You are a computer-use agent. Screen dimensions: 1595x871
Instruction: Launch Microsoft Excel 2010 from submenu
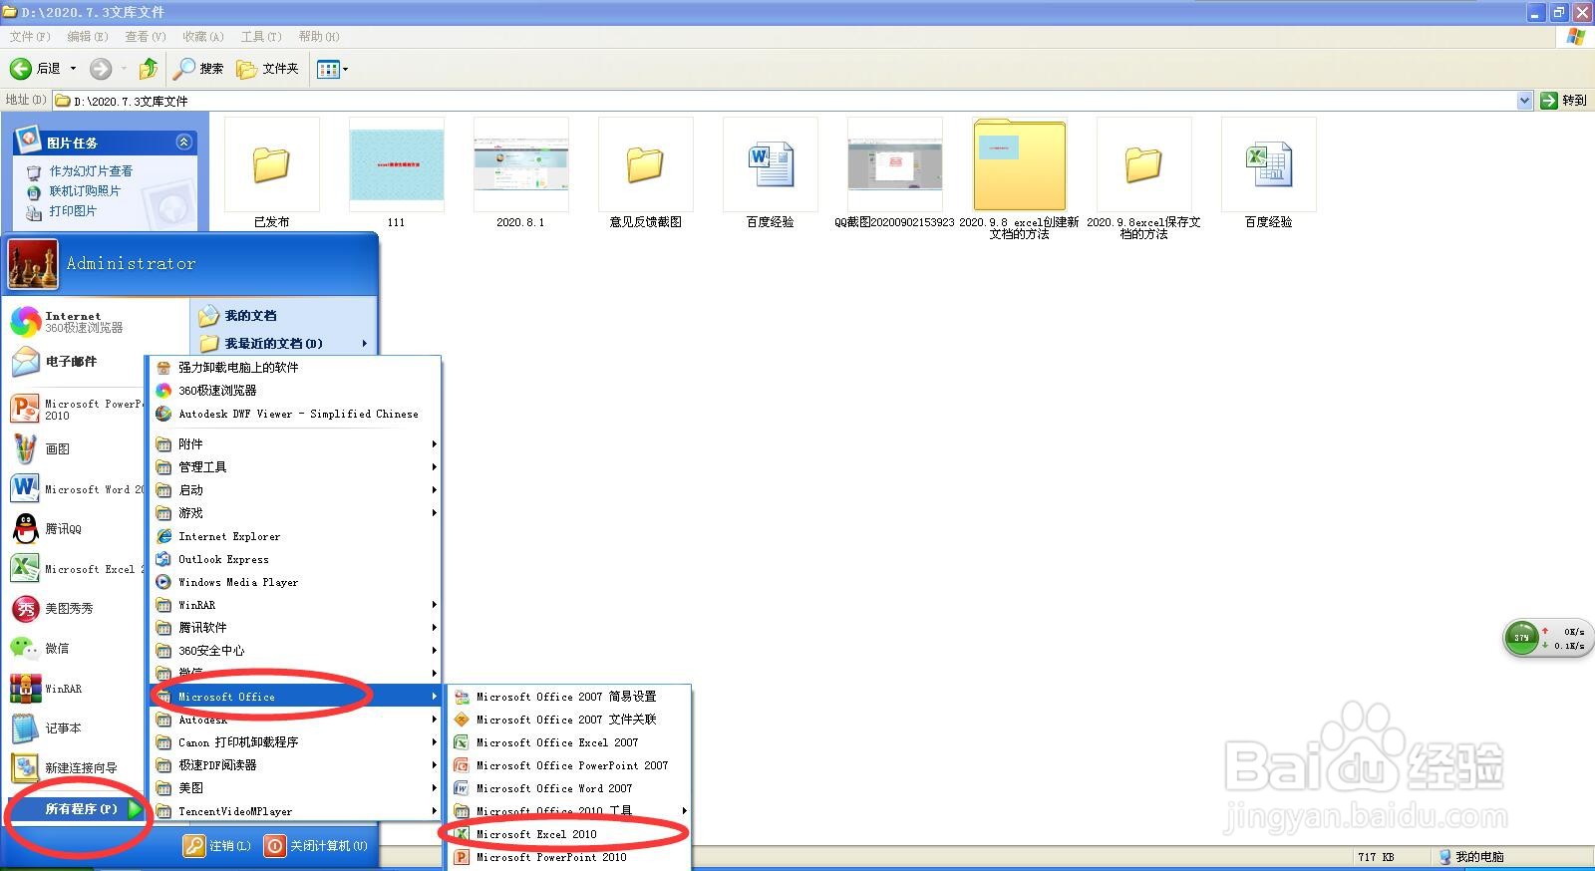pyautogui.click(x=569, y=834)
